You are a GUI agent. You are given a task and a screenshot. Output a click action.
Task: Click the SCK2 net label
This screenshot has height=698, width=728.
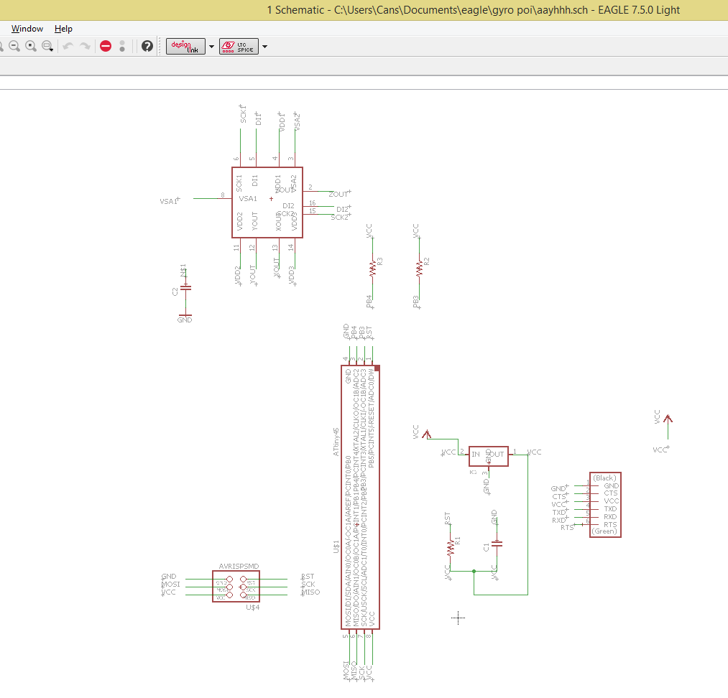tap(339, 217)
